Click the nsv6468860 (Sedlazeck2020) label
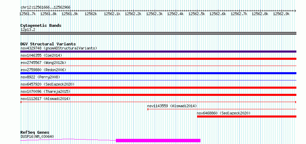Image resolution: width=306 pixels, height=144 pixels. (223, 113)
